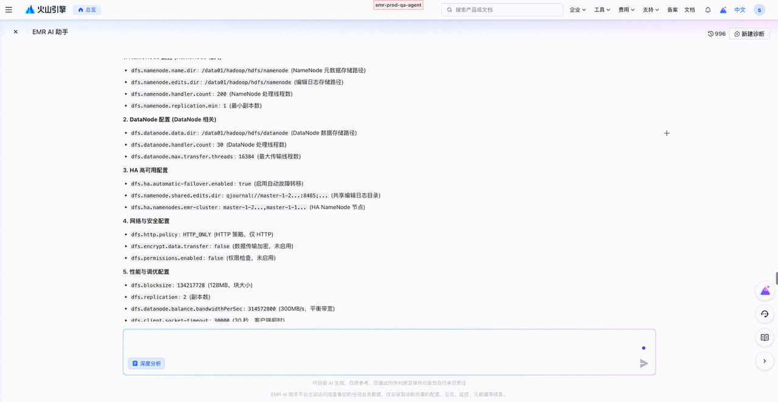
Task: Click the "4. 网络与安全配置" heading
Action: [x=146, y=221]
